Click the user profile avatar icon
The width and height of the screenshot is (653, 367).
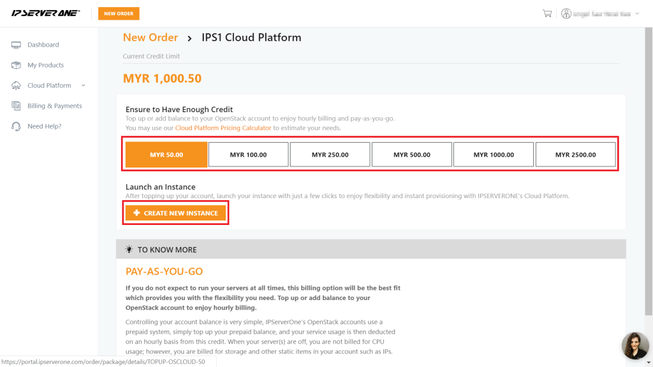coord(566,14)
